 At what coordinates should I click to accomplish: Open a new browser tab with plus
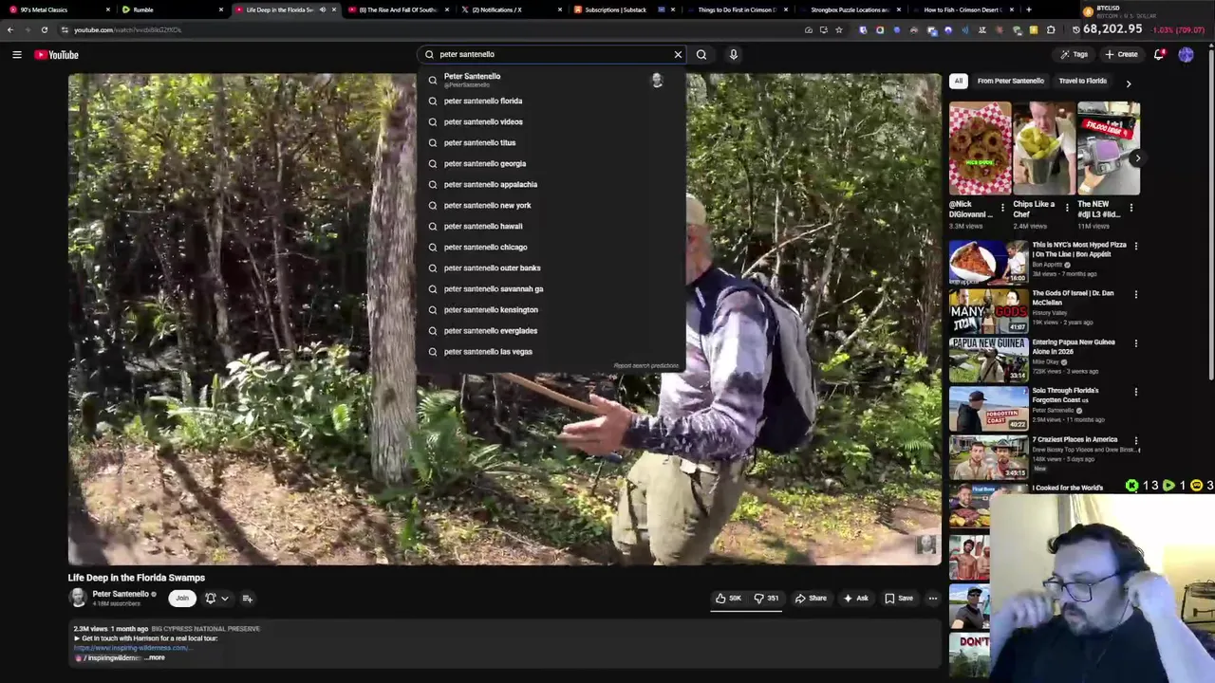1028,9
